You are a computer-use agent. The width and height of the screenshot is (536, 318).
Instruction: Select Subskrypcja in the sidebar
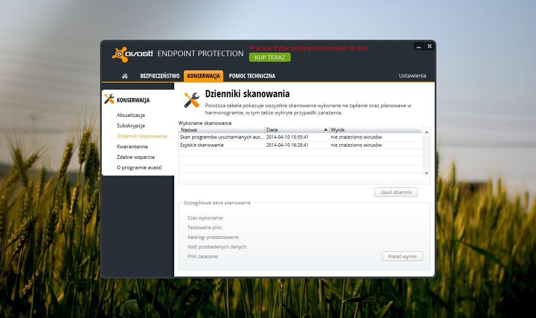[131, 126]
